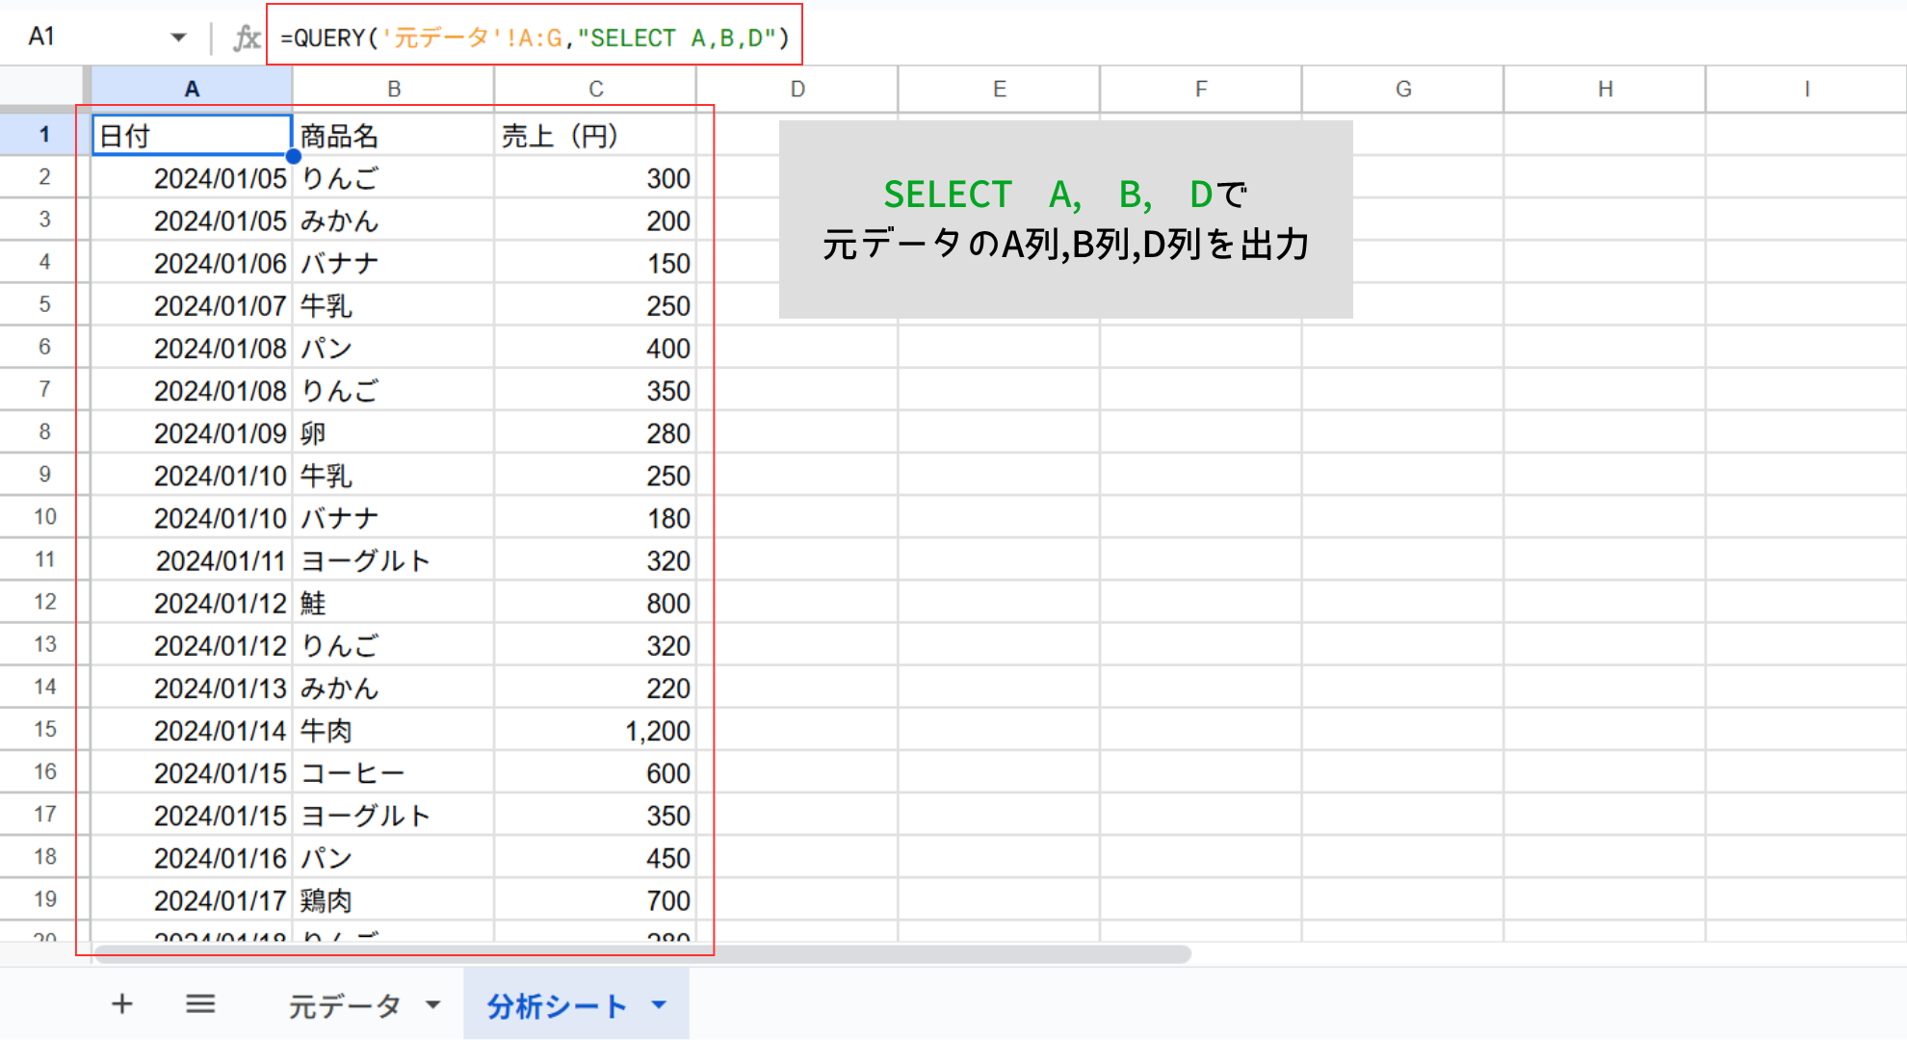Select column H header
The height and width of the screenshot is (1040, 1907).
[x=1605, y=90]
